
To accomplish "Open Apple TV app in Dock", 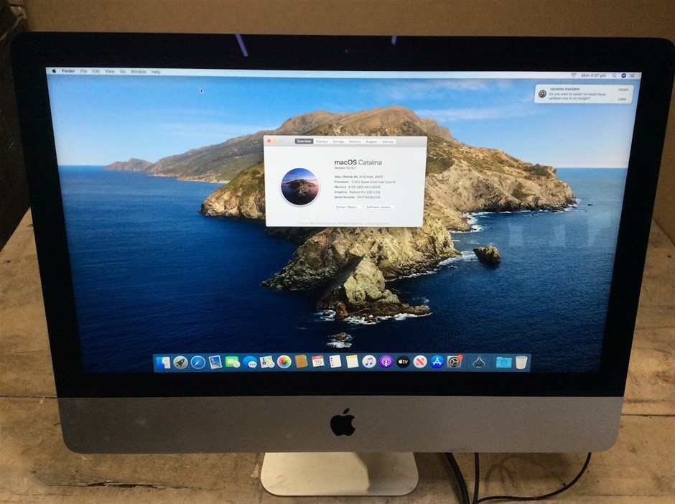I will (403, 362).
